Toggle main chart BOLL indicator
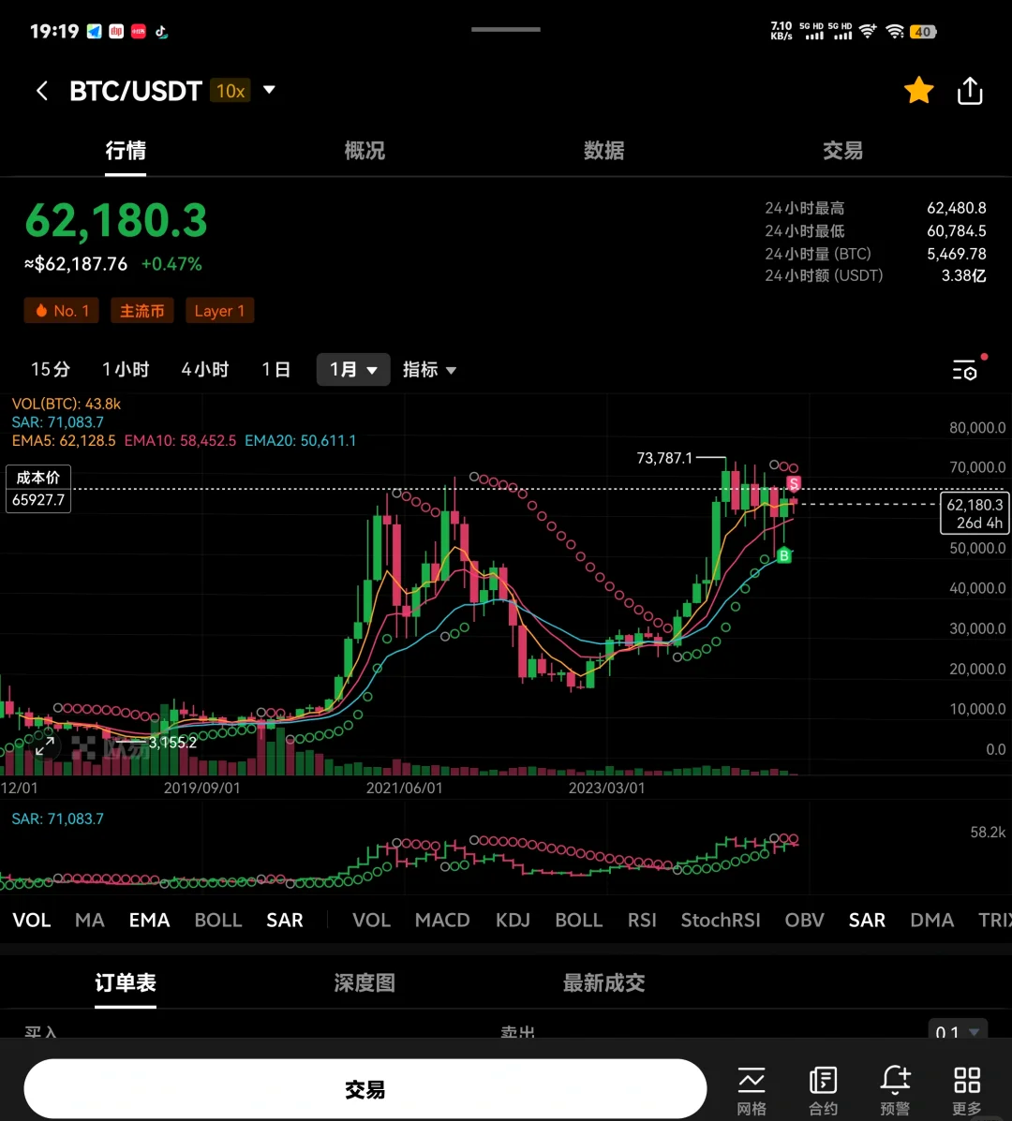Image resolution: width=1012 pixels, height=1121 pixels. (218, 920)
